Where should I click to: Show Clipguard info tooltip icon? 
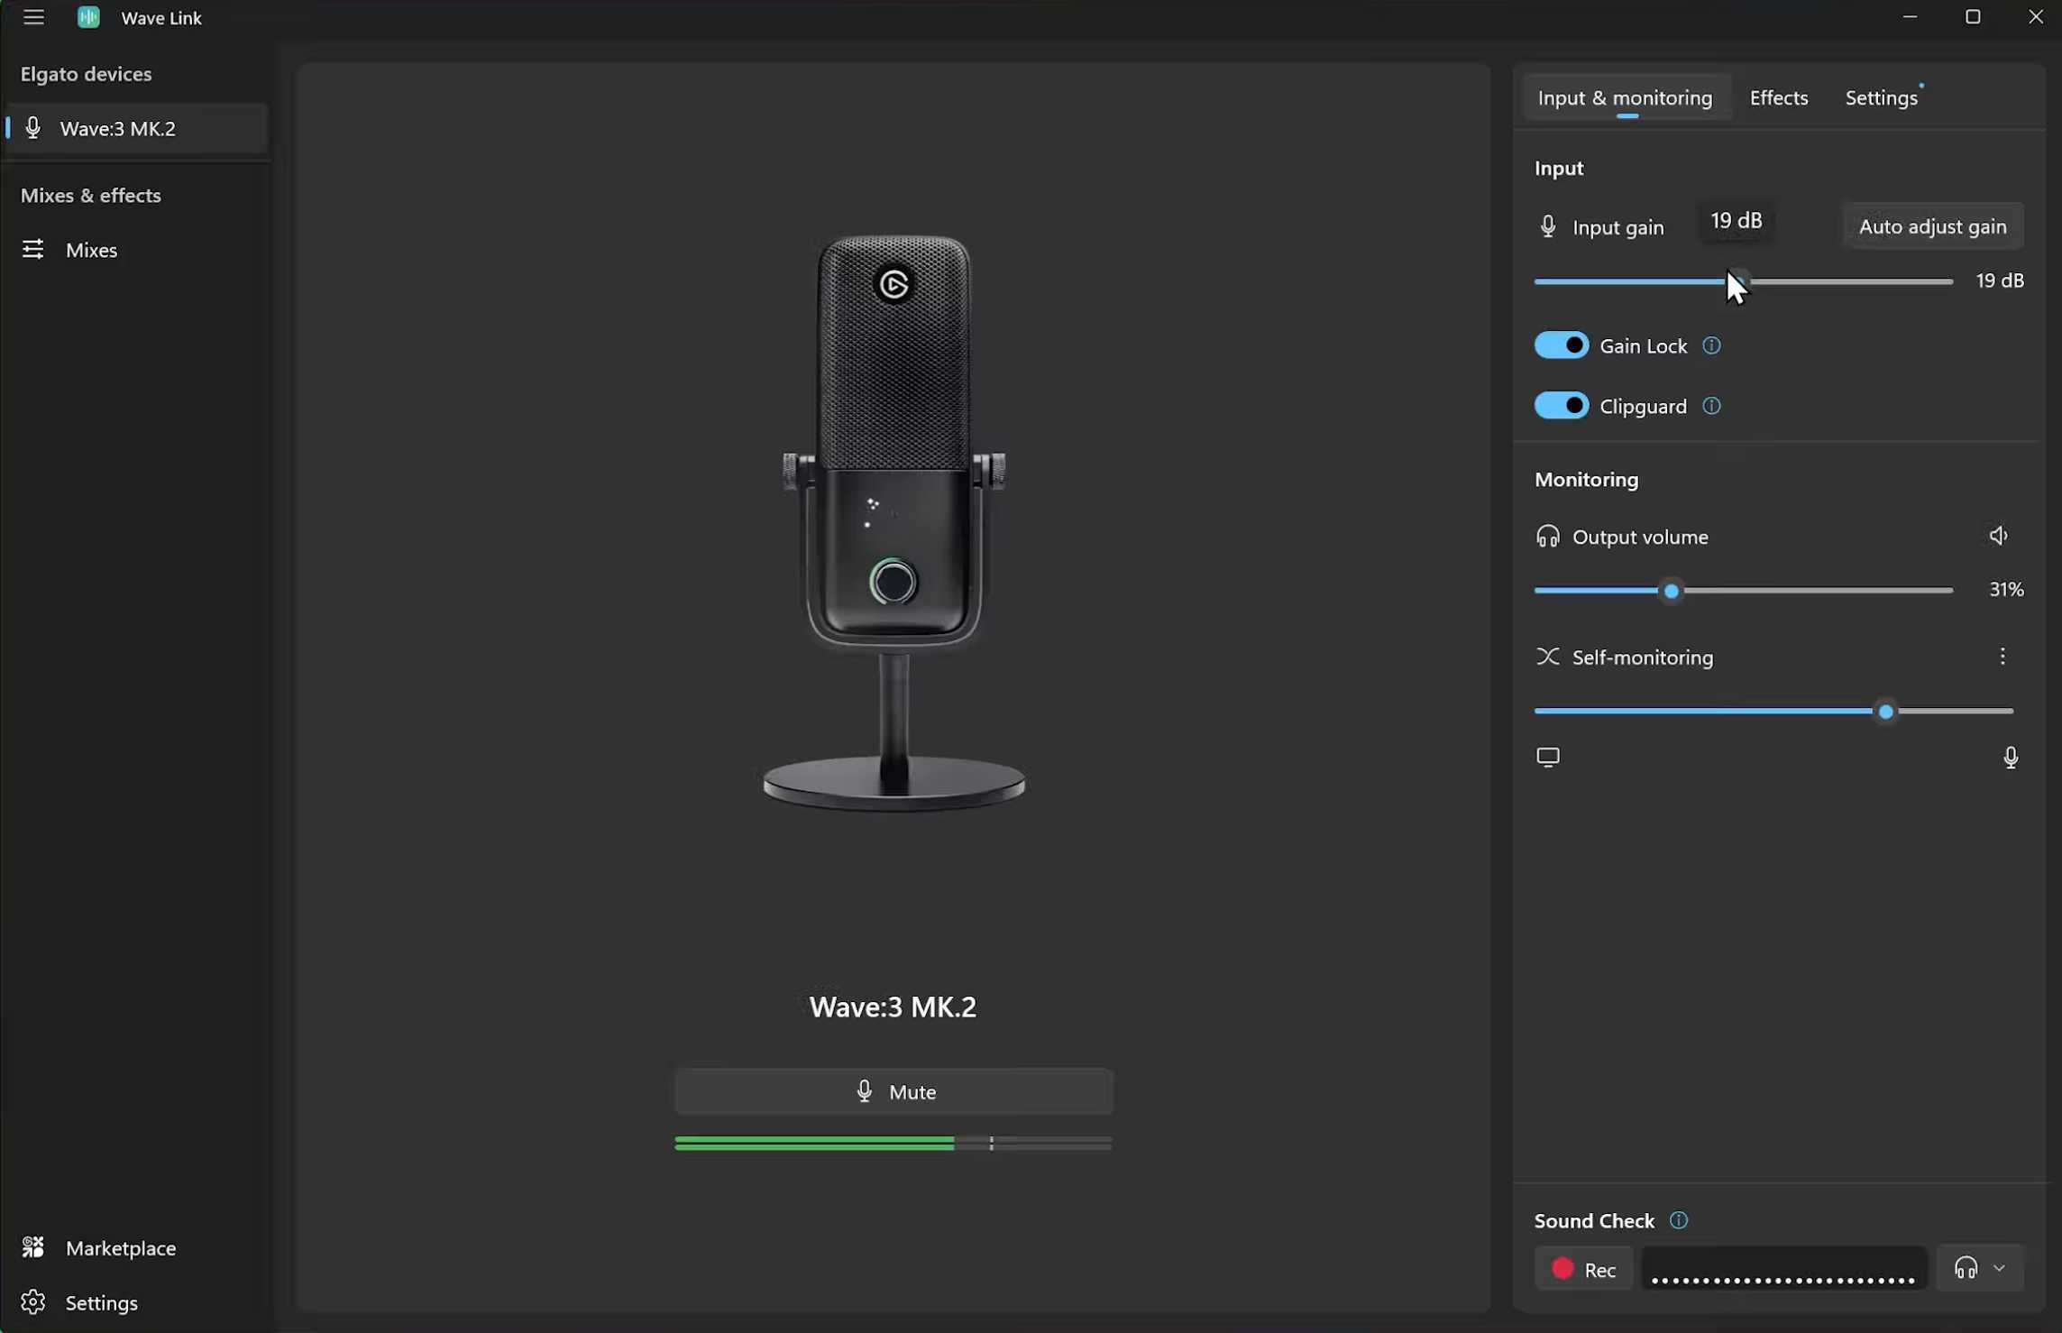(x=1711, y=406)
